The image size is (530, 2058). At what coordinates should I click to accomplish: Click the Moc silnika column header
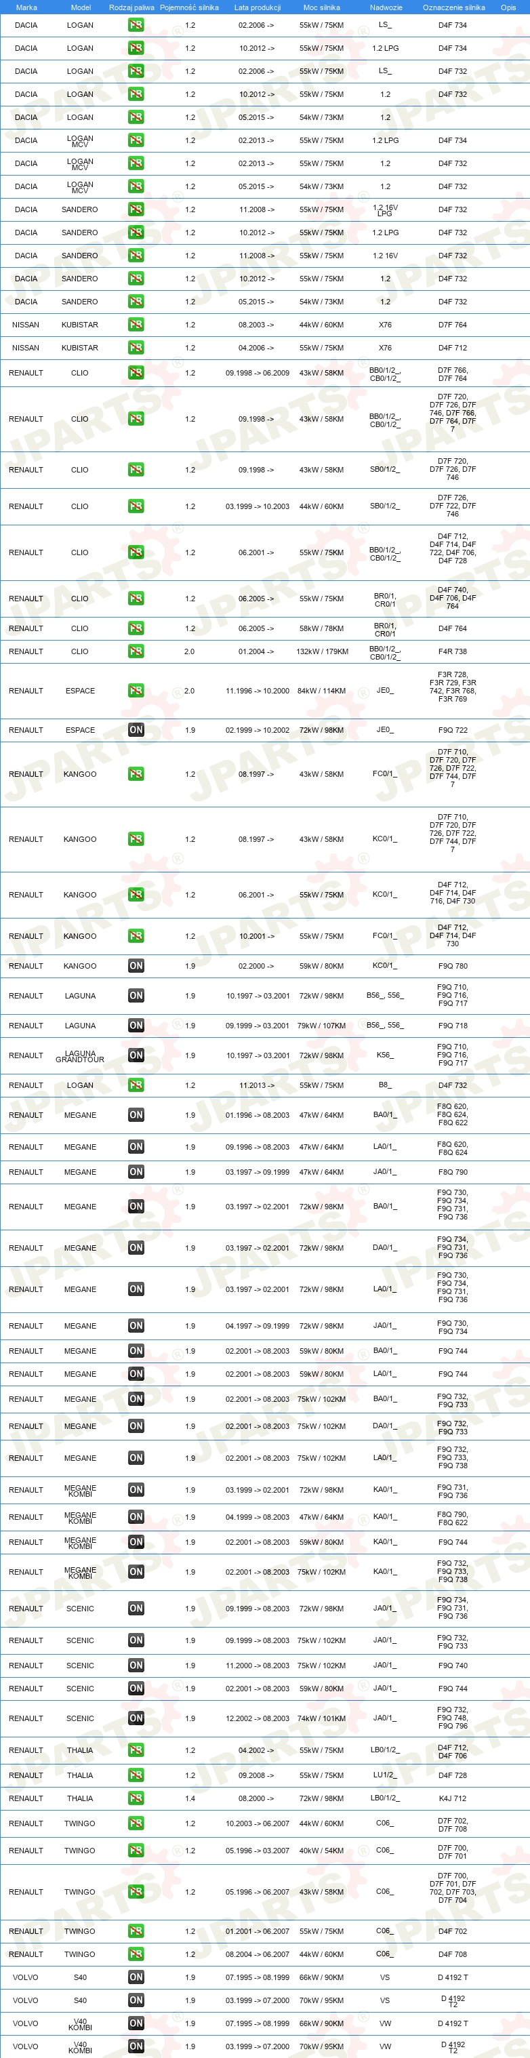click(x=322, y=7)
